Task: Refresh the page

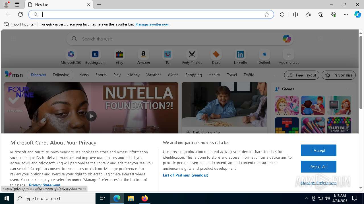Action: (x=20, y=14)
